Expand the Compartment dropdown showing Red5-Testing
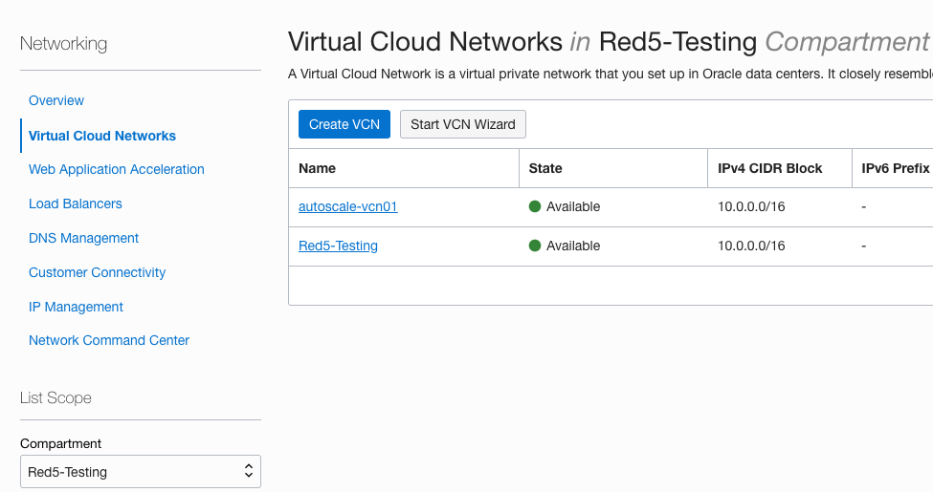 [141, 472]
